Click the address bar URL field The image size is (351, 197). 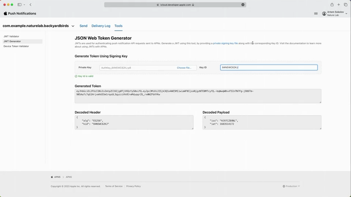(x=175, y=5)
